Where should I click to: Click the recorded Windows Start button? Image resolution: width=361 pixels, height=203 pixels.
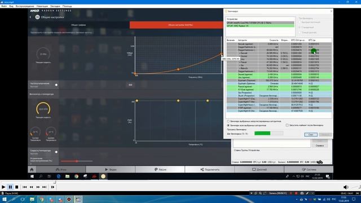point(32,176)
